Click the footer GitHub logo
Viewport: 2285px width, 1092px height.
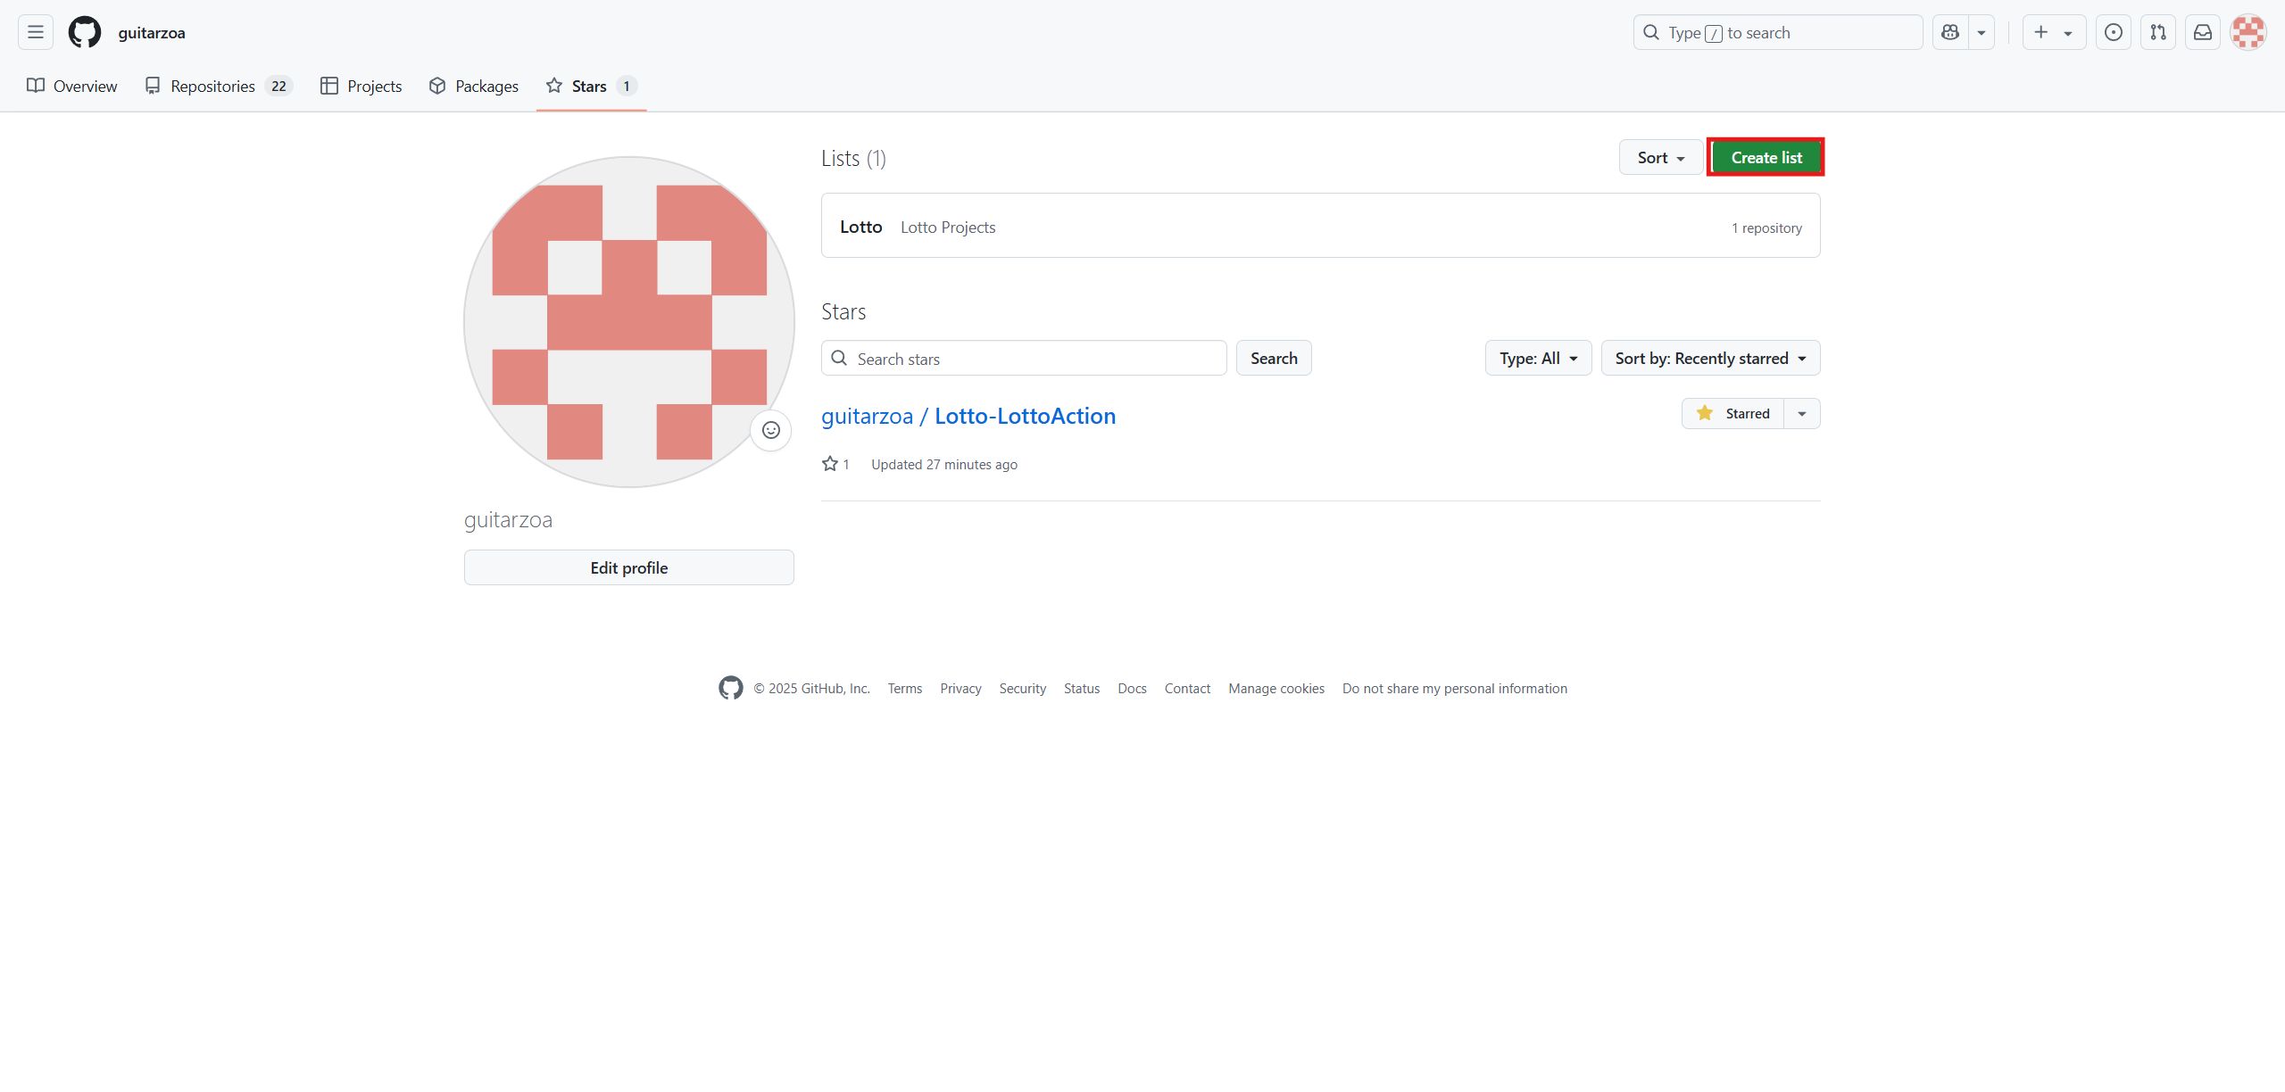pos(731,688)
